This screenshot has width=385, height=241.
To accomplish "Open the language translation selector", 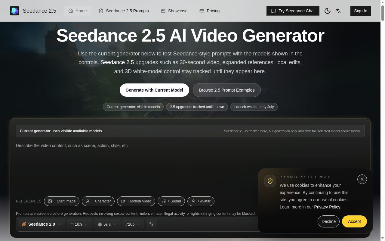I will [x=338, y=11].
